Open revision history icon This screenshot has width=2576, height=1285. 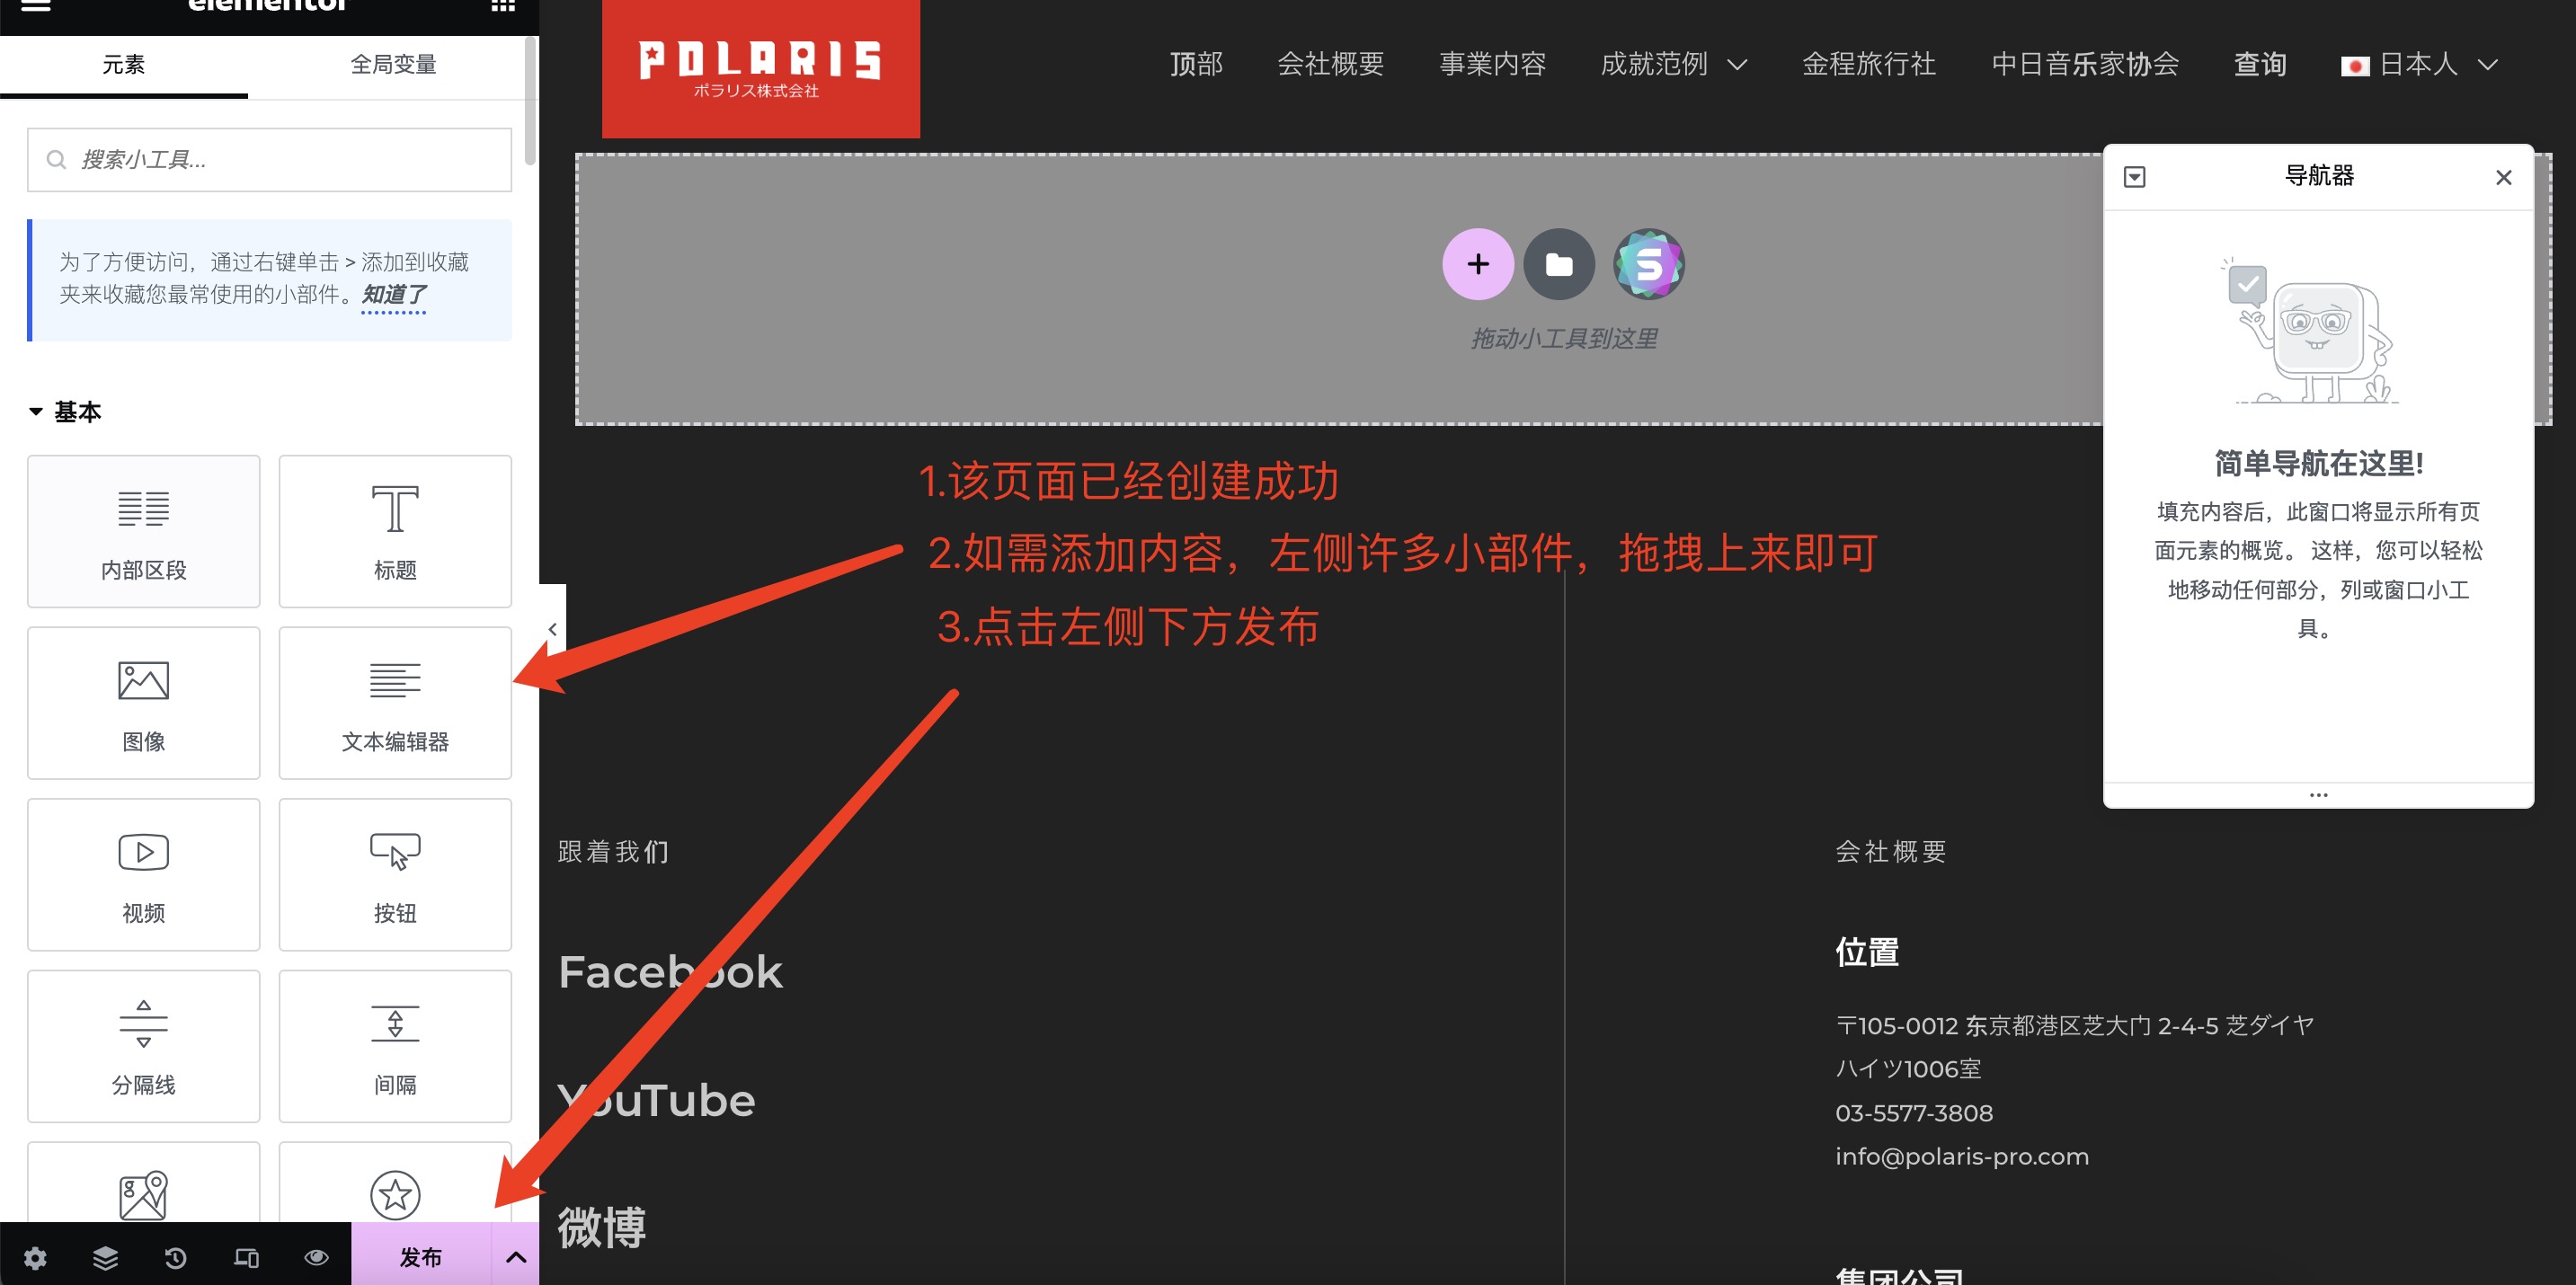(175, 1257)
